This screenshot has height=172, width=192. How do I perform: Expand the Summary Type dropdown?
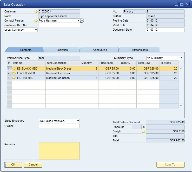pyautogui.click(x=181, y=58)
